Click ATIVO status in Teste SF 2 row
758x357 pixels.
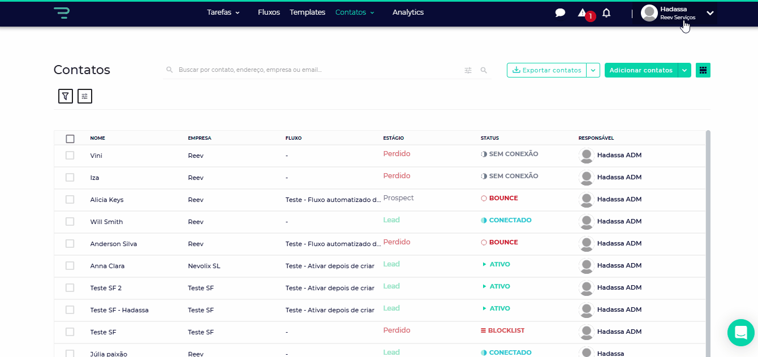point(496,286)
